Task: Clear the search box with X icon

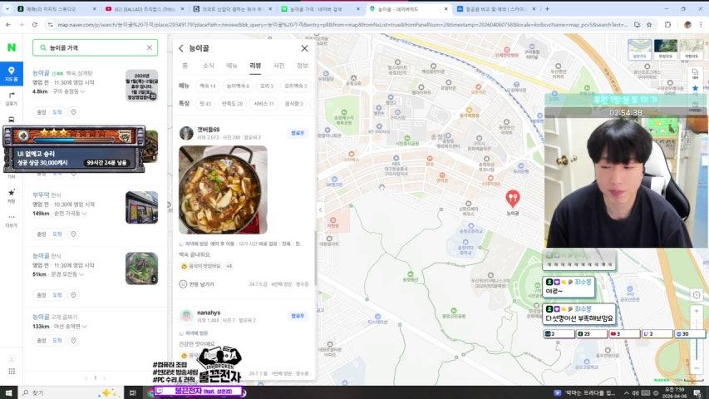Action: 150,48
